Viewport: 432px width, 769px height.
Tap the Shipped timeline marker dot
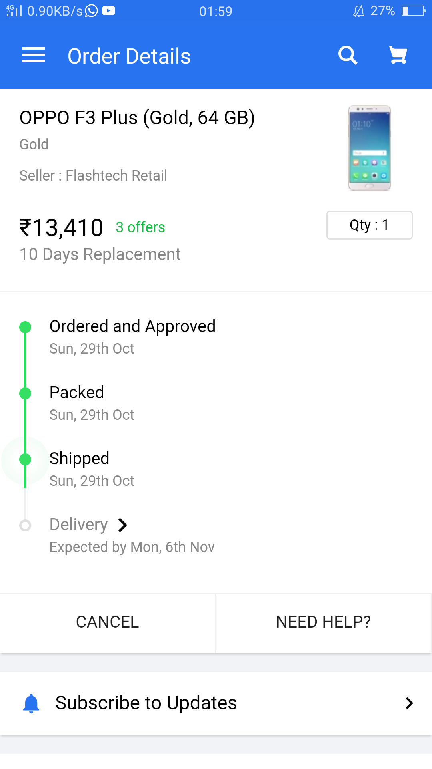tap(25, 459)
